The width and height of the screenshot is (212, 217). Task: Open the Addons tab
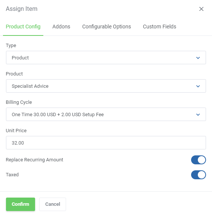tap(61, 27)
